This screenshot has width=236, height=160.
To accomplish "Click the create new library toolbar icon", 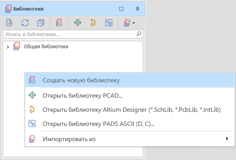I will tap(59, 23).
